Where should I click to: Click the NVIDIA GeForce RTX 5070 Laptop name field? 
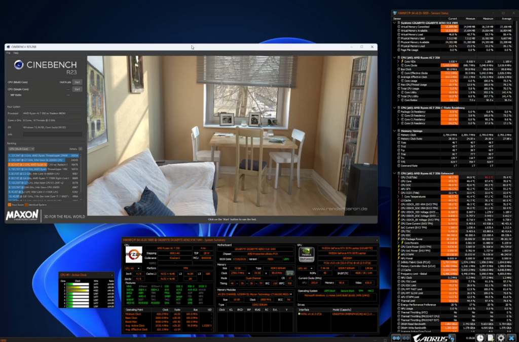pyautogui.click(x=347, y=253)
